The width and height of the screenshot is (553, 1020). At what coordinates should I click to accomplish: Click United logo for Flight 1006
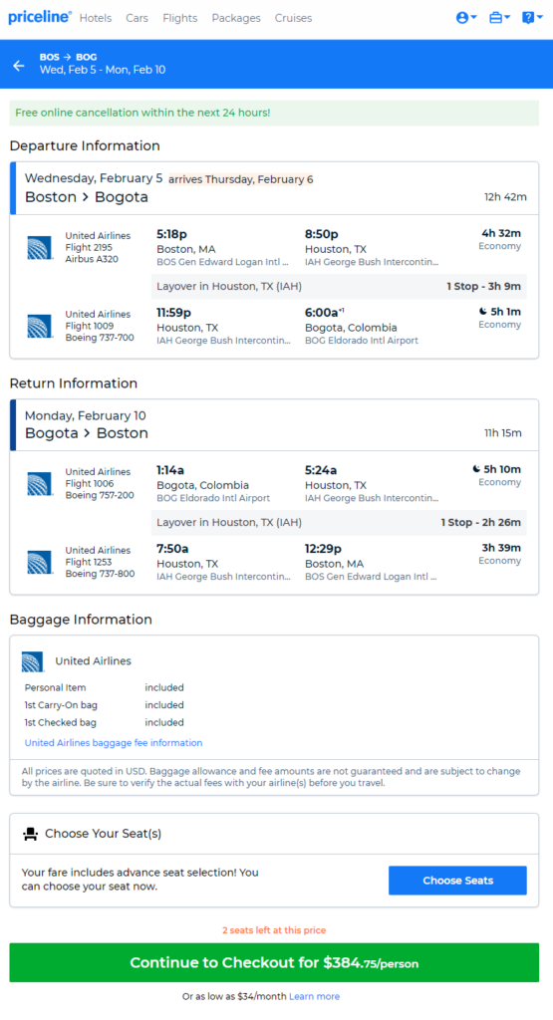click(40, 484)
